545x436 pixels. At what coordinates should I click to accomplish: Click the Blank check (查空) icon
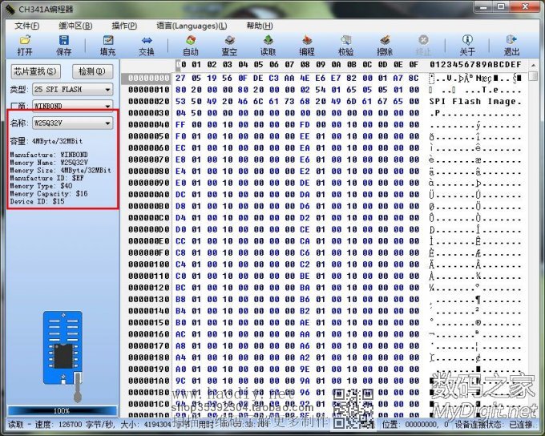pyautogui.click(x=229, y=45)
